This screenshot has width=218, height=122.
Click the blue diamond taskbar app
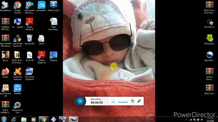pyautogui.click(x=53, y=119)
